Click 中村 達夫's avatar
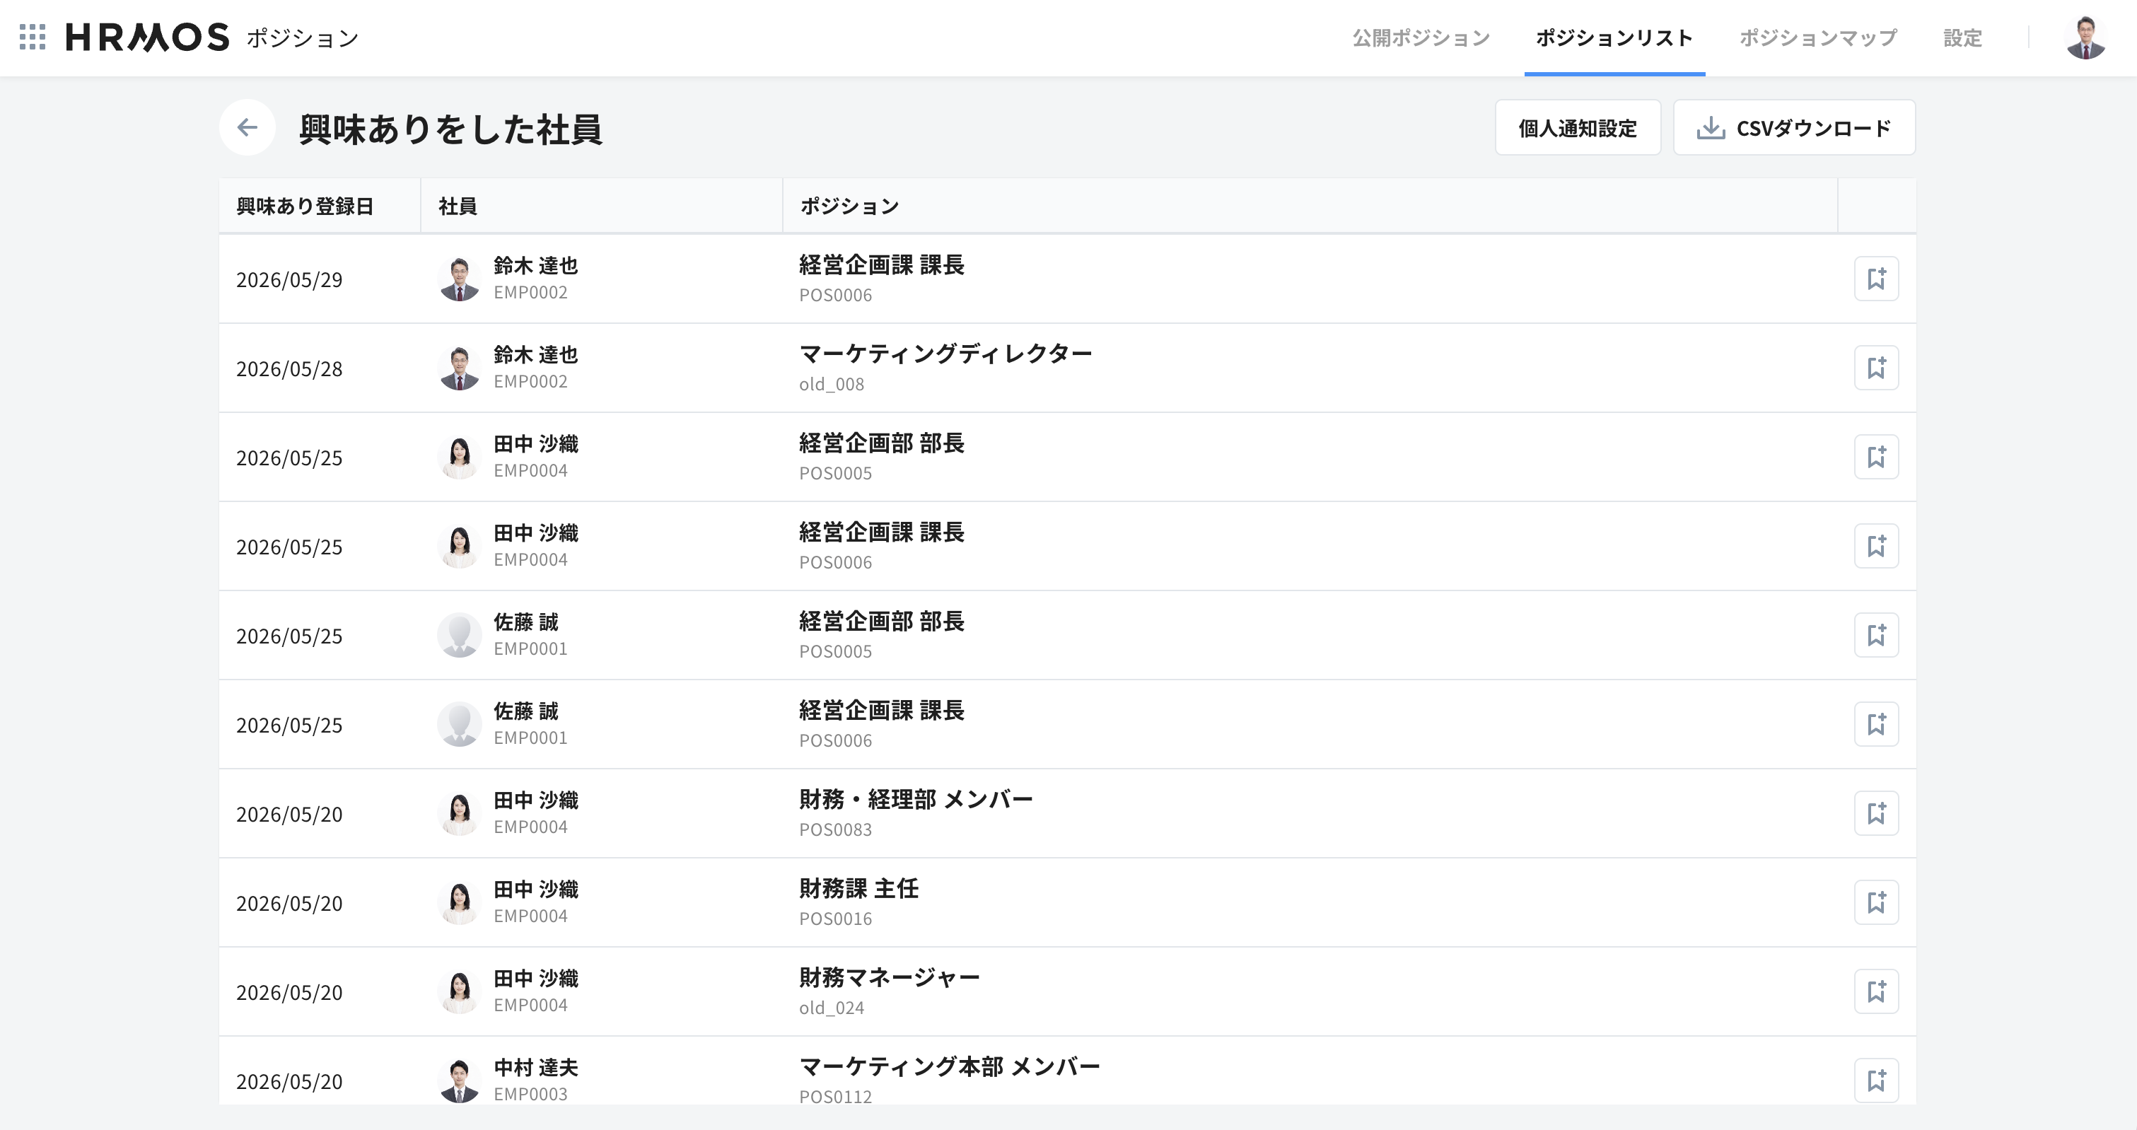This screenshot has width=2137, height=1130. click(x=460, y=1081)
